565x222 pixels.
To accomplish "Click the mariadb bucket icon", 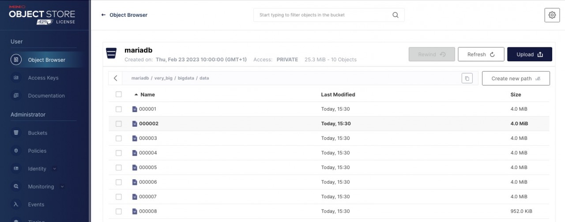I will (111, 54).
